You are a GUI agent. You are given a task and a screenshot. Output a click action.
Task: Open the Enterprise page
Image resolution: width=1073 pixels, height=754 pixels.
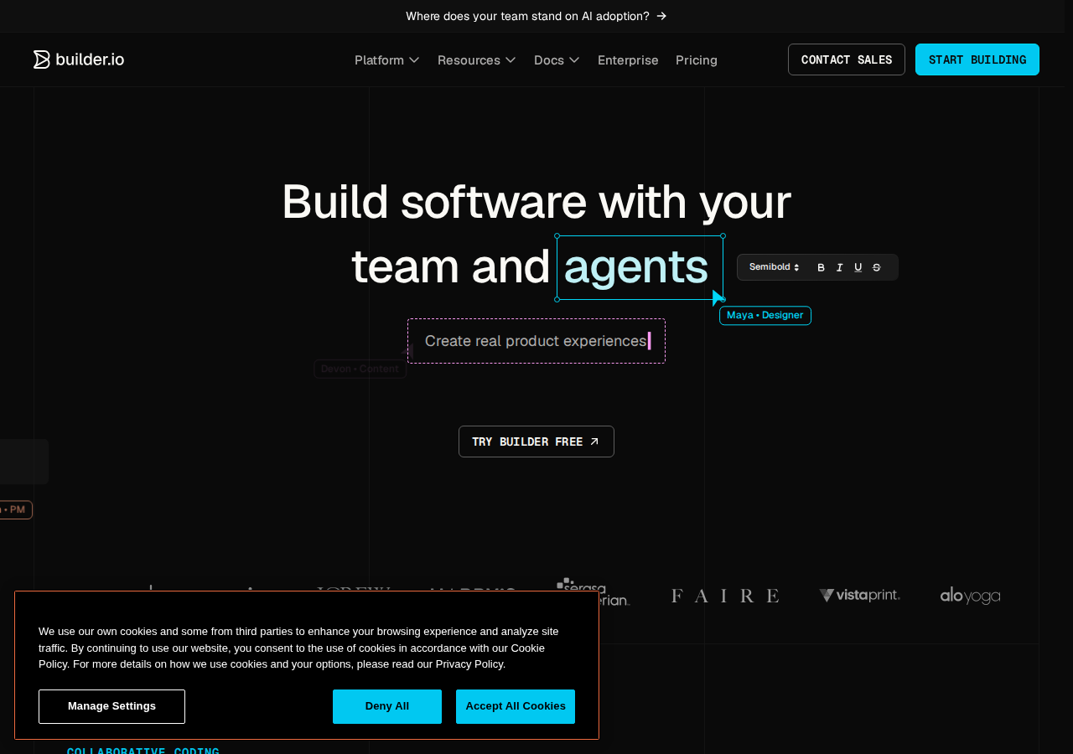click(x=628, y=60)
